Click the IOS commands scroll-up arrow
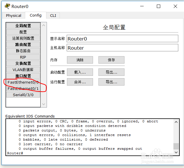This screenshot has width=184, height=168. [176, 122]
